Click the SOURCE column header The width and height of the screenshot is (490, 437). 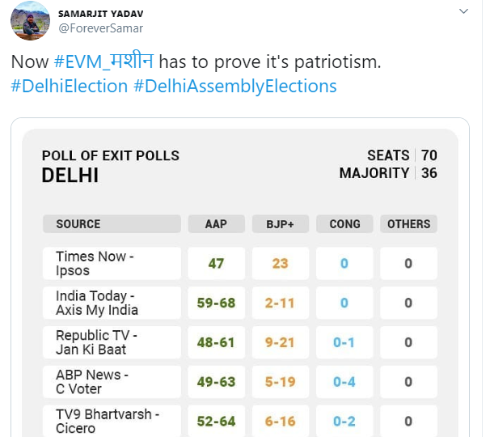[x=112, y=224]
